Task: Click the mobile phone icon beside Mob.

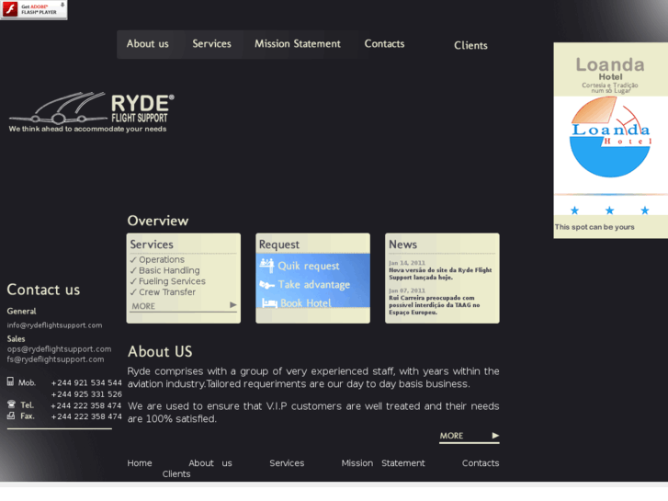Action: tap(11, 381)
